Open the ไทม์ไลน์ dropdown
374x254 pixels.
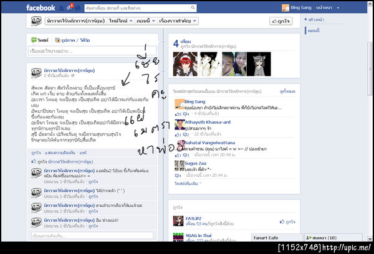click(121, 21)
